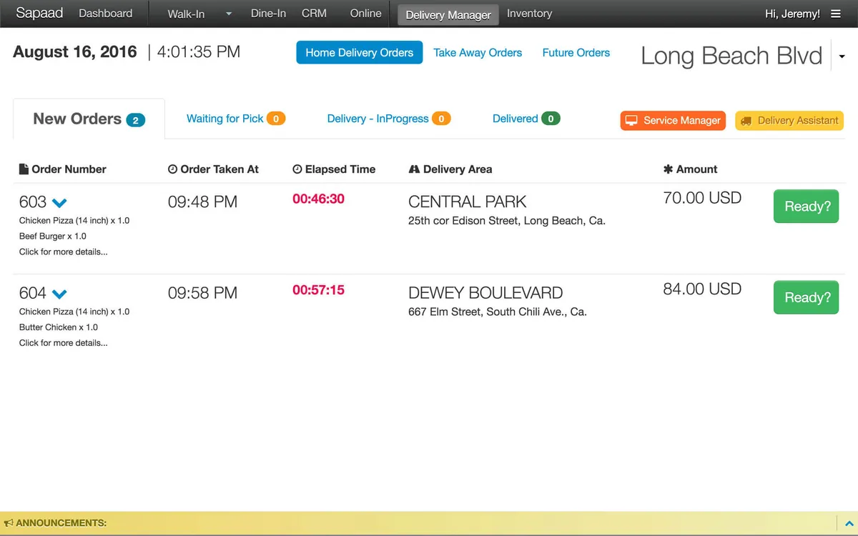858x536 pixels.
Task: Open the Walk-In dropdown arrow
Action: tap(229, 14)
